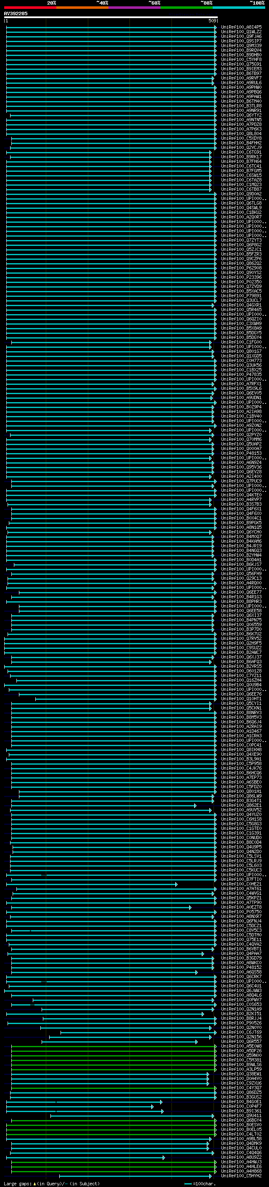
Task: Choose hit UniRef100_B0X4C1
Action: point(241,518)
